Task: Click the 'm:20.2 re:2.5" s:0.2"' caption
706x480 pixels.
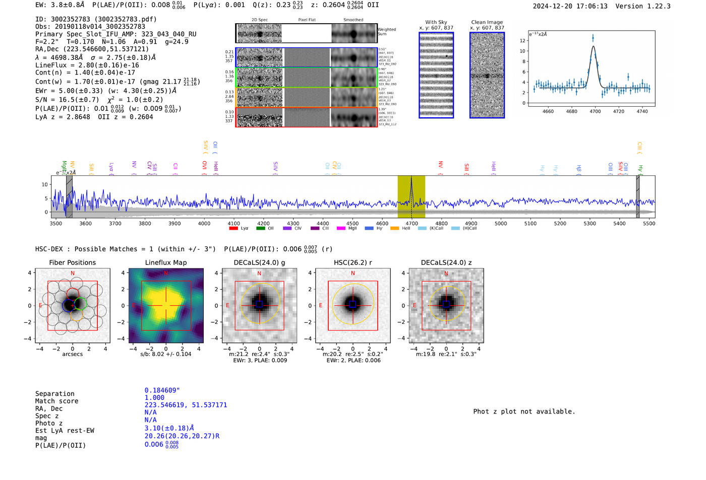Action: pos(353,354)
